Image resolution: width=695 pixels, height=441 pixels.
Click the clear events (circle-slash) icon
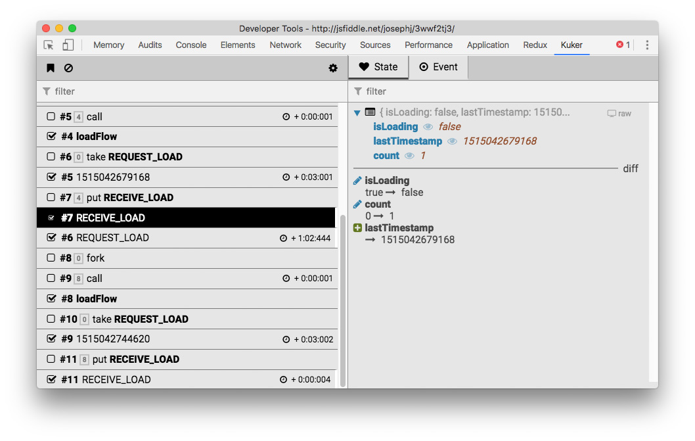point(68,68)
